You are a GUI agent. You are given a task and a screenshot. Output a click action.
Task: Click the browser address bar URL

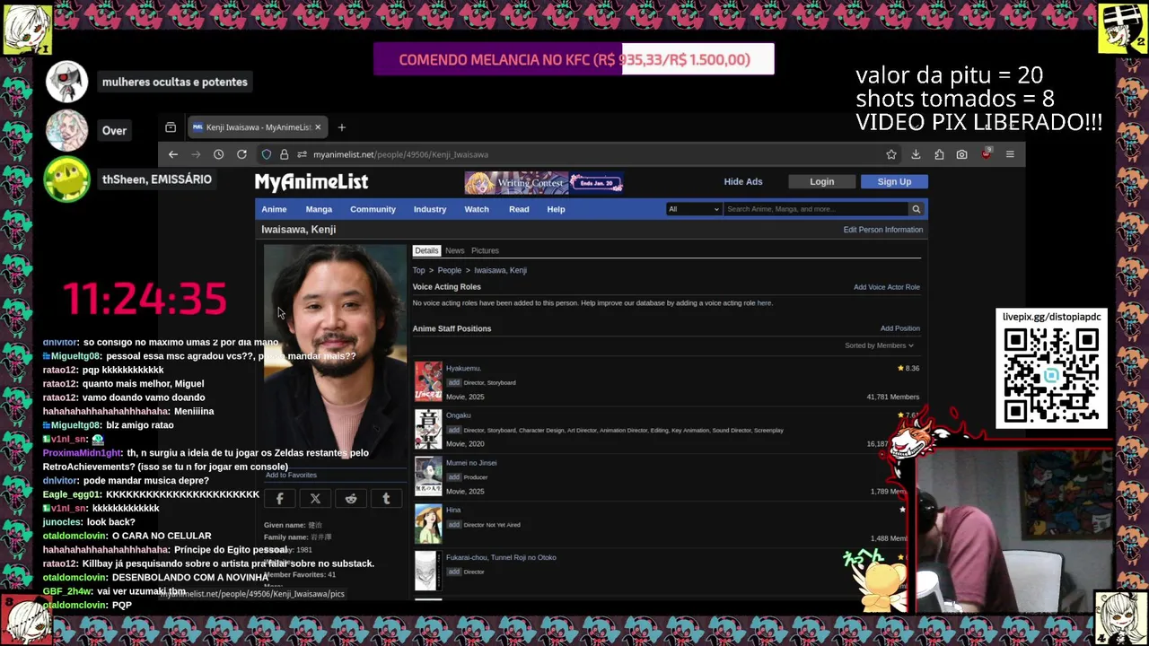(400, 154)
